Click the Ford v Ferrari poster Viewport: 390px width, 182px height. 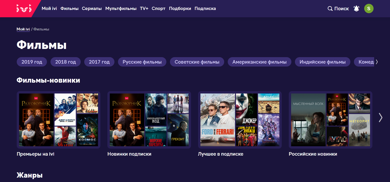[217, 120]
